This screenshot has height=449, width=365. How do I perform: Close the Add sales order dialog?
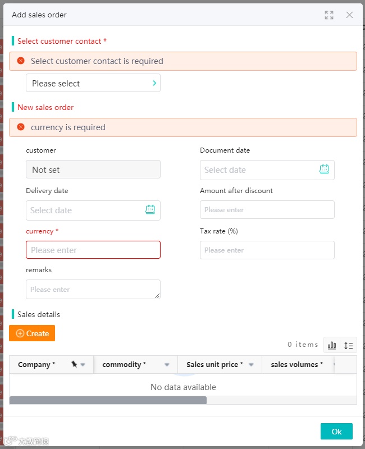pos(349,15)
